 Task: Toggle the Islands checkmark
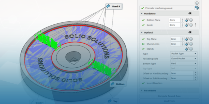coord(143,49)
